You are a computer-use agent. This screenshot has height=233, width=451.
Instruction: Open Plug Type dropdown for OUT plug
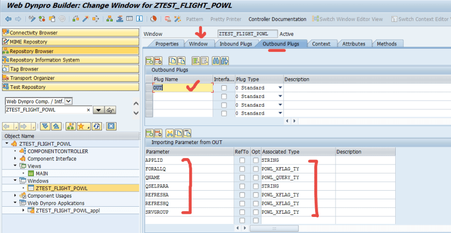pos(280,88)
